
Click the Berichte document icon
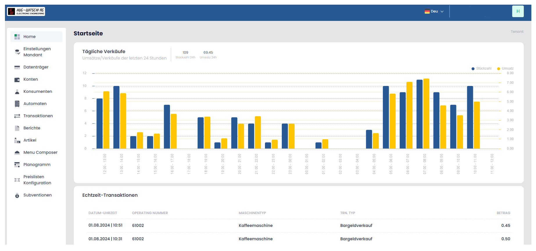(17, 128)
